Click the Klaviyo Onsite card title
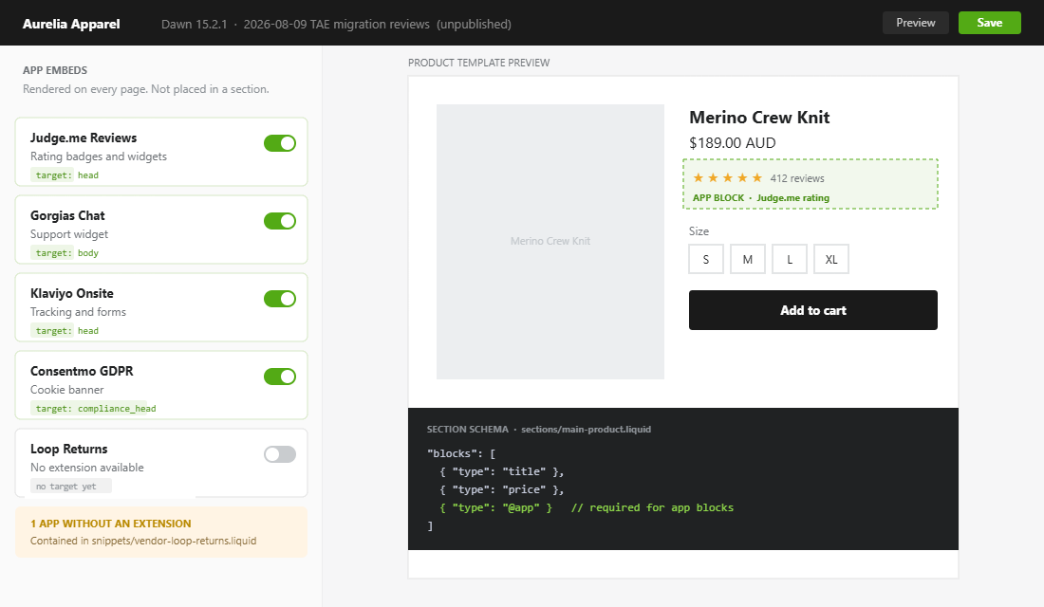Screen dimensions: 1044x607 click(72, 293)
